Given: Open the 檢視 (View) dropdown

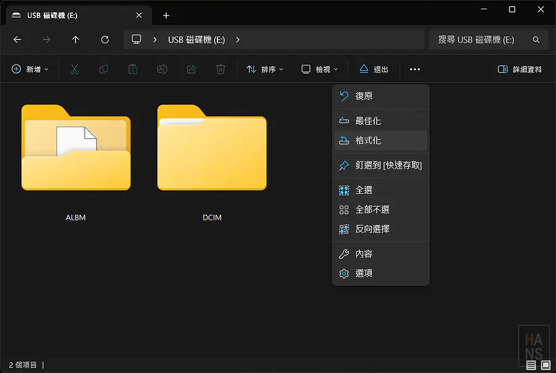Looking at the screenshot, I should pyautogui.click(x=319, y=69).
